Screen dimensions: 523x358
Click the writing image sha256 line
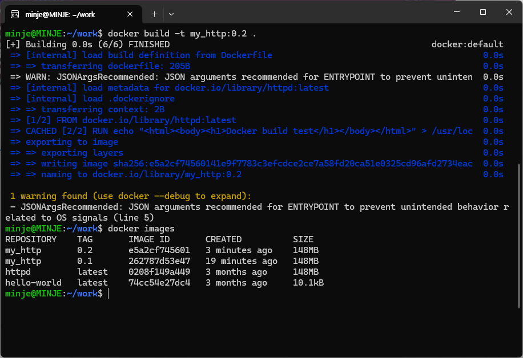click(x=241, y=164)
